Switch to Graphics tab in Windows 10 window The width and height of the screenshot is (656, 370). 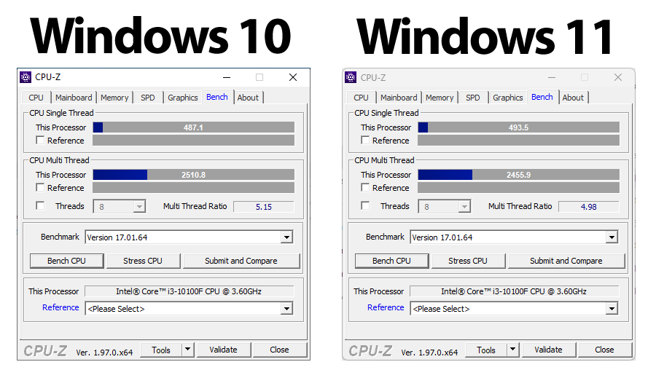pos(183,98)
